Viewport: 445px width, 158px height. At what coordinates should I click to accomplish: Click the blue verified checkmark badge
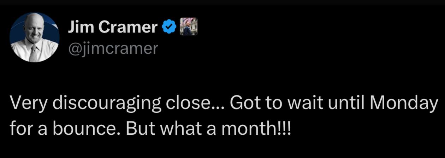point(169,27)
